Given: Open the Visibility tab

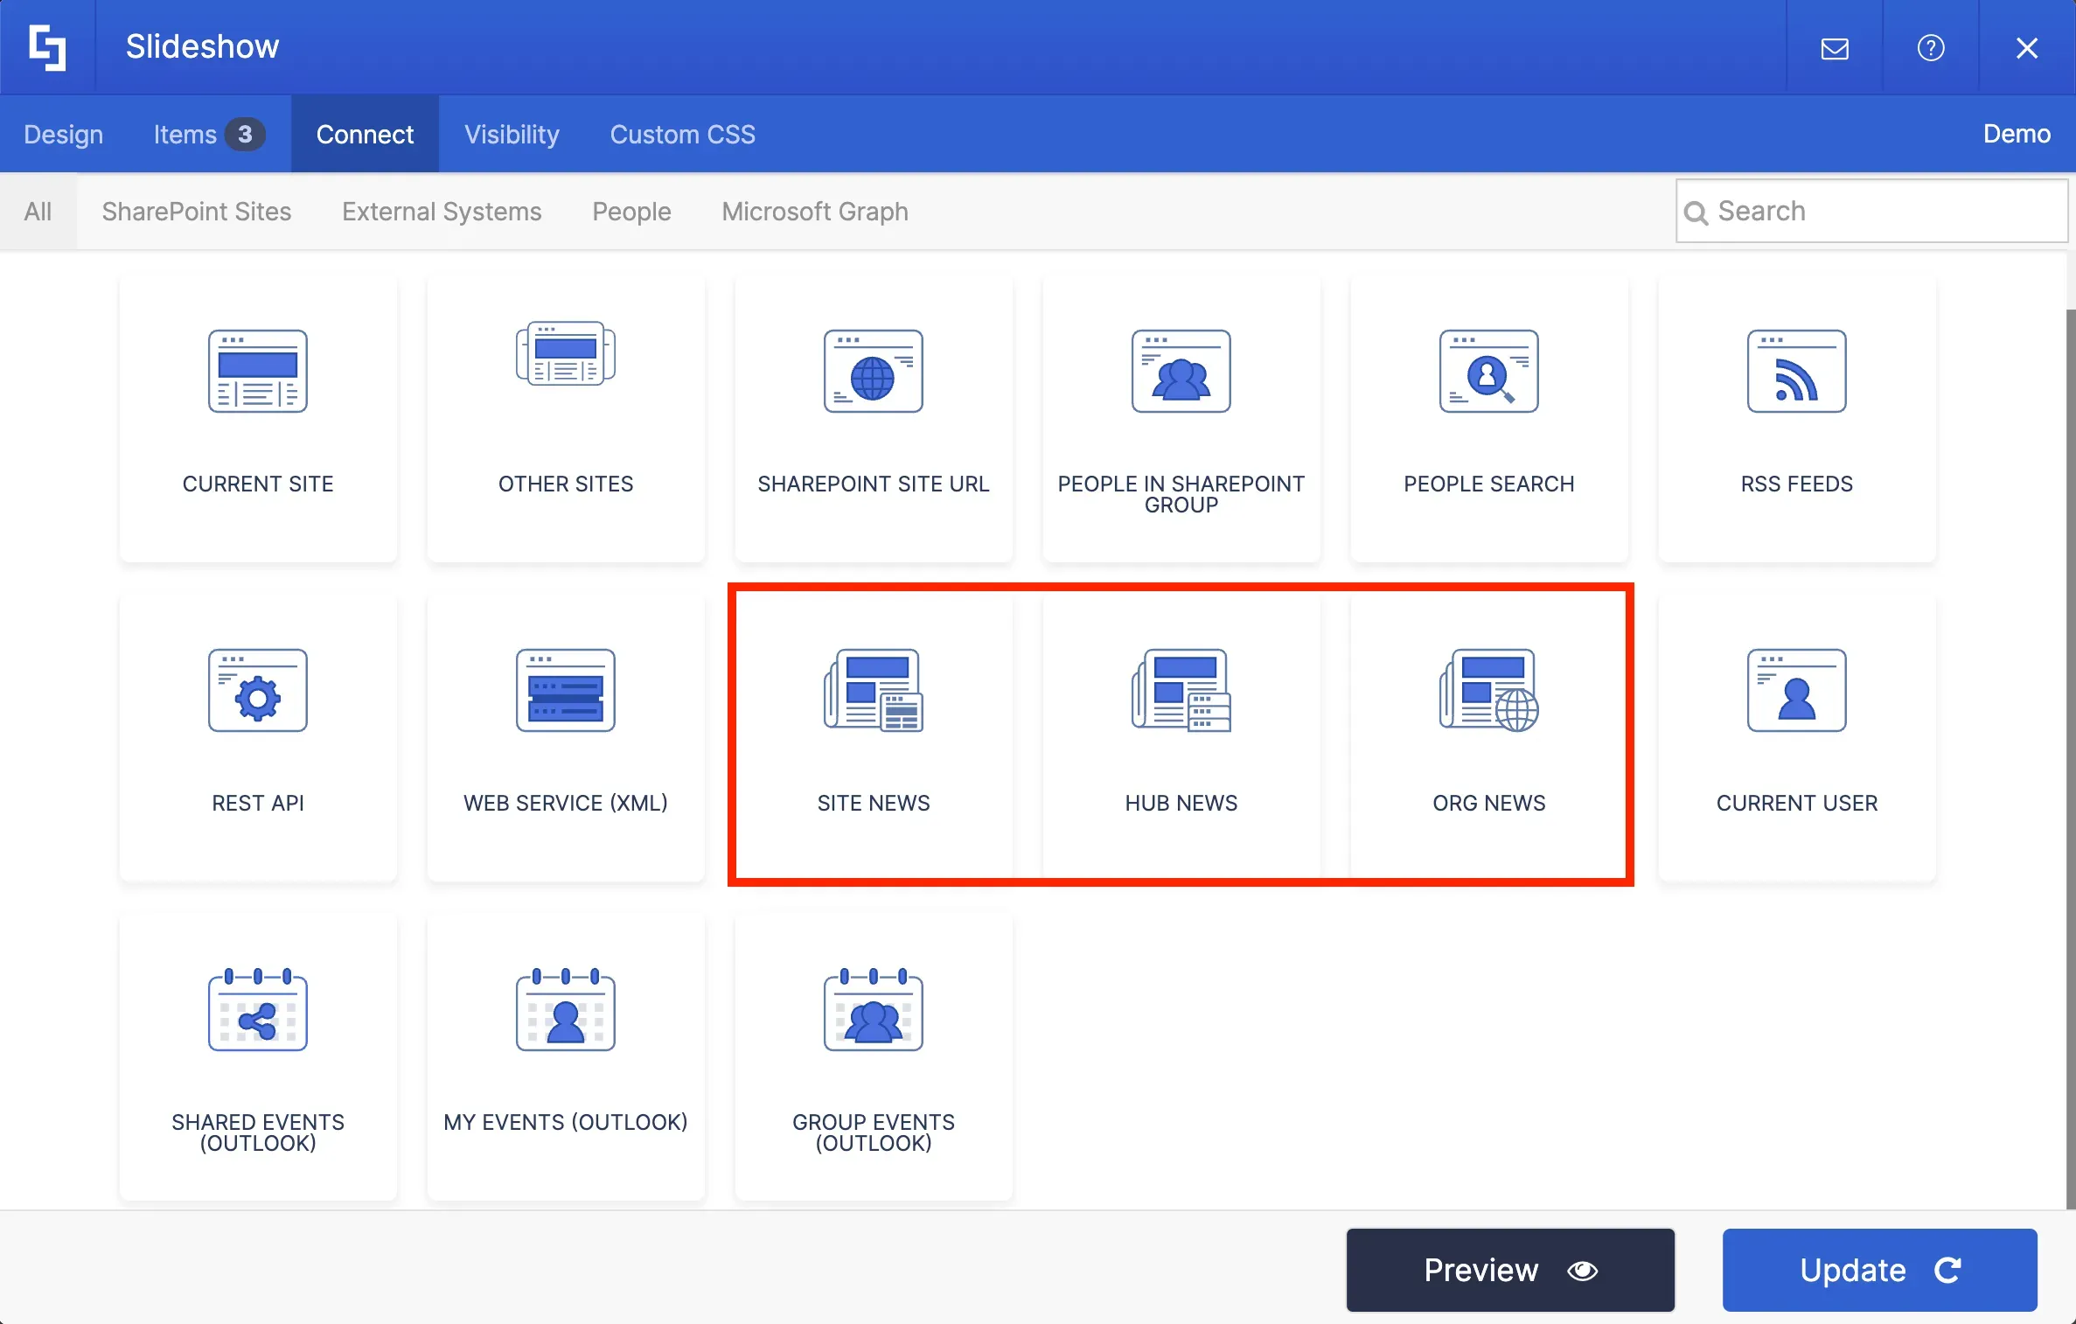Looking at the screenshot, I should coord(512,134).
